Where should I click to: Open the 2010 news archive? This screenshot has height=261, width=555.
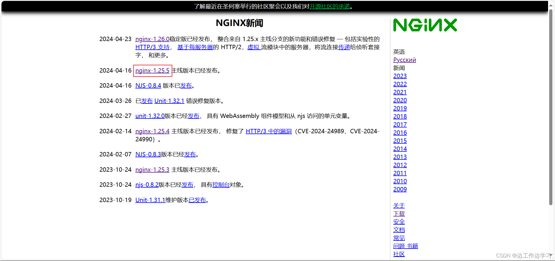coord(400,181)
